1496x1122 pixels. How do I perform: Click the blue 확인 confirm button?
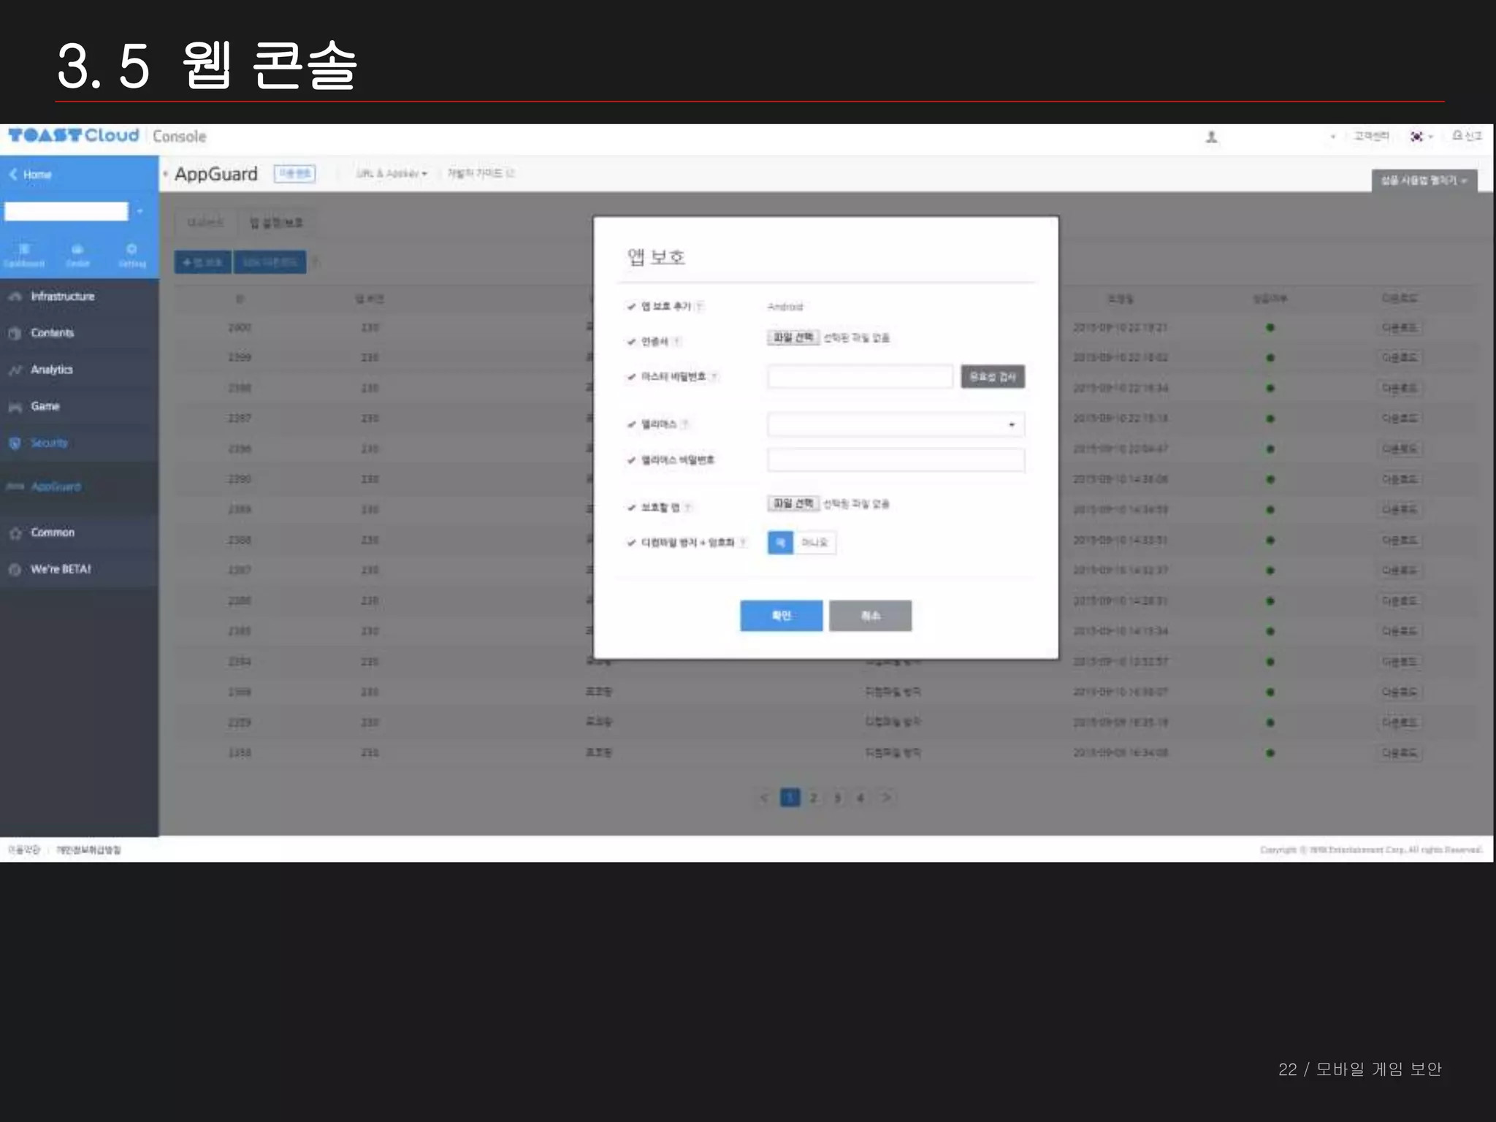781,616
